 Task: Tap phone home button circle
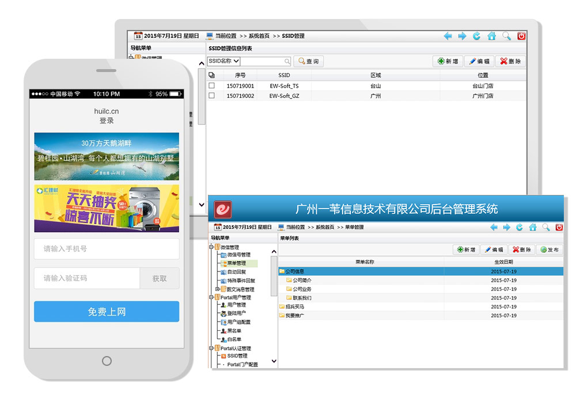click(107, 361)
